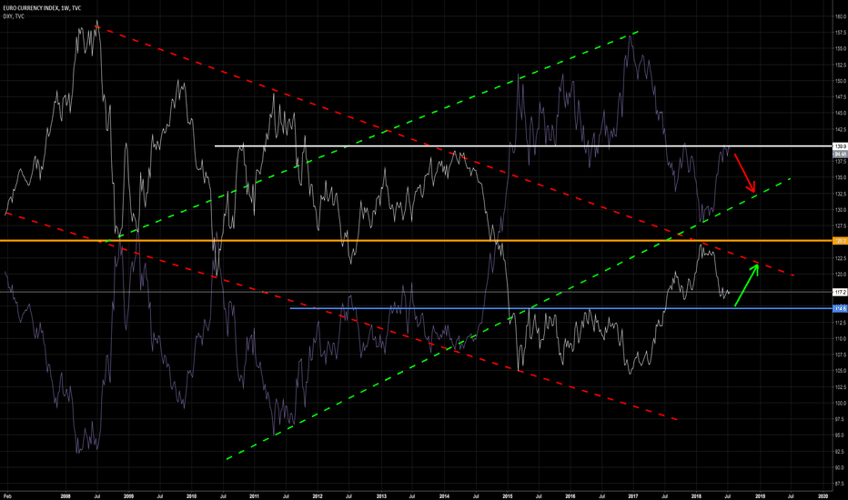Click the 112.5 price axis value

[841, 323]
